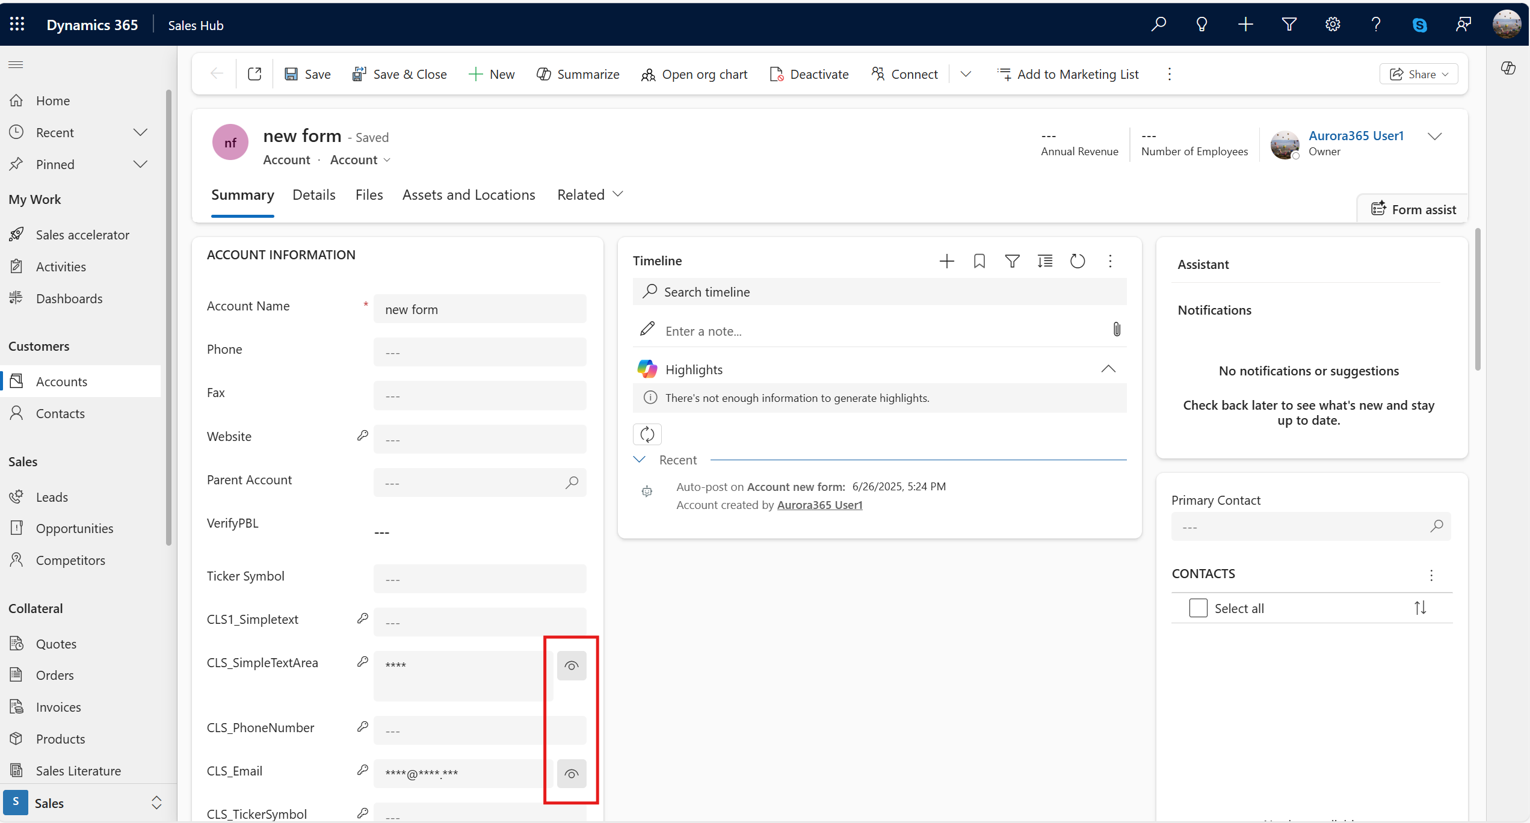Refresh the Timeline with circular arrow
Viewport: 1530px width, 823px height.
[1077, 261]
